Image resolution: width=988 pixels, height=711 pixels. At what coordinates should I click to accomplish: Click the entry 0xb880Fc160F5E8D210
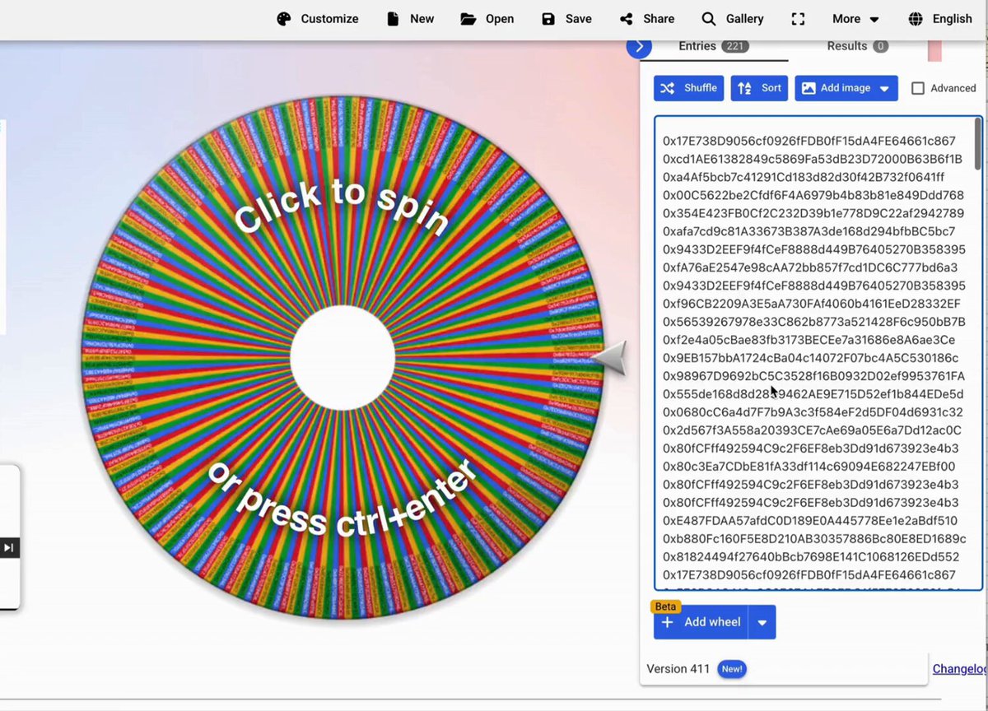(x=814, y=539)
